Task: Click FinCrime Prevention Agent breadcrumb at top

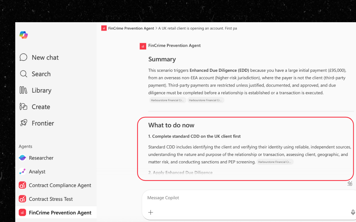Action: [x=131, y=28]
